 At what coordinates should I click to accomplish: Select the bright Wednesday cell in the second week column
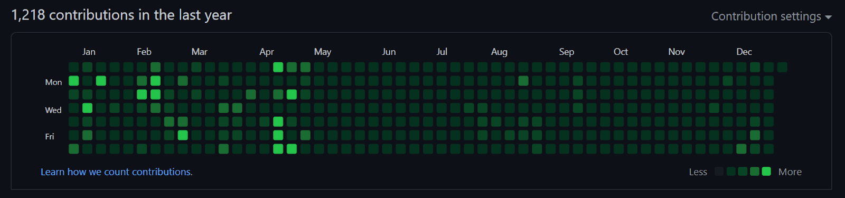tap(88, 108)
